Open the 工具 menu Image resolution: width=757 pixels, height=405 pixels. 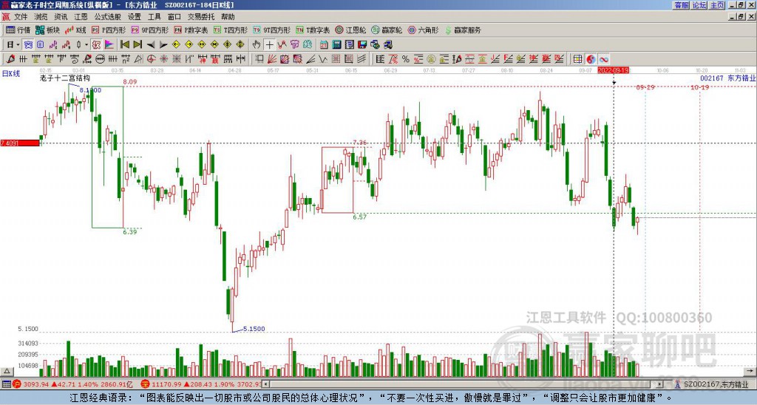[x=155, y=17]
